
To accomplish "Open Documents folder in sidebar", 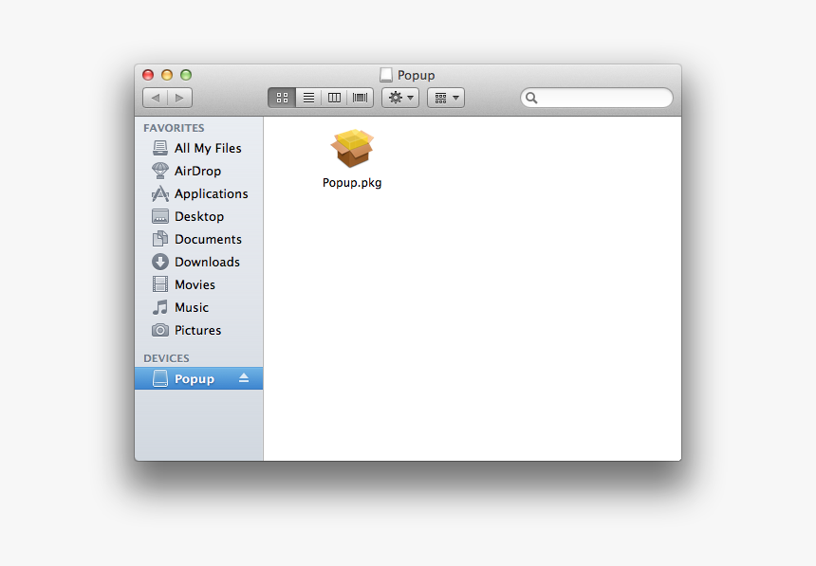I will coord(199,239).
